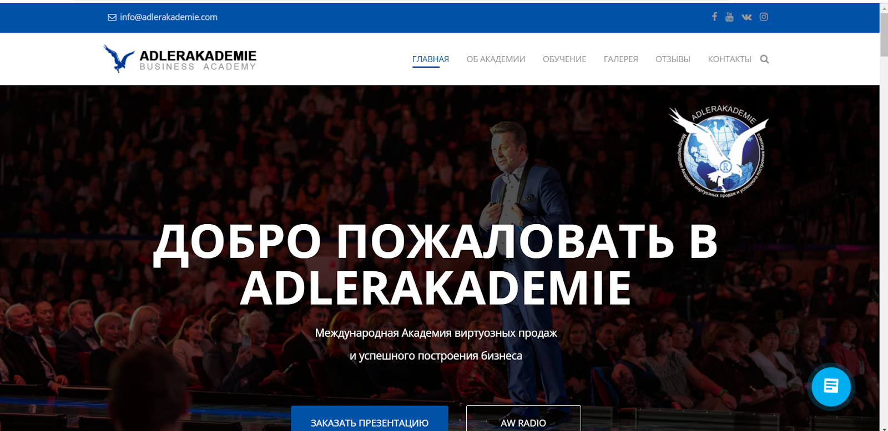Click the round globe eagle emblem
This screenshot has height=431, width=888.
click(719, 151)
